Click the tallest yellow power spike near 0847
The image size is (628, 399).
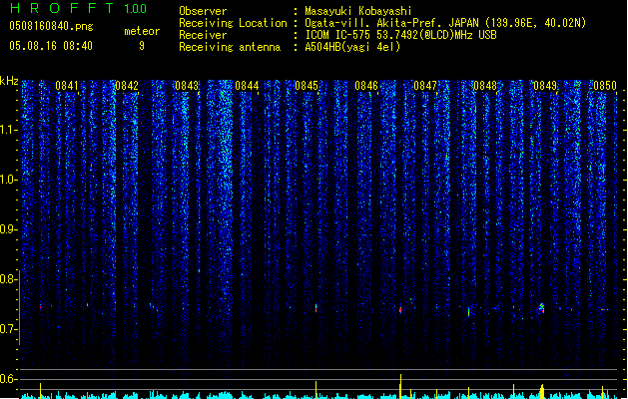[401, 386]
